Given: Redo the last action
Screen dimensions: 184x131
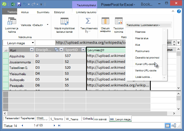Looking at the screenshot, I should (x=34, y=4).
